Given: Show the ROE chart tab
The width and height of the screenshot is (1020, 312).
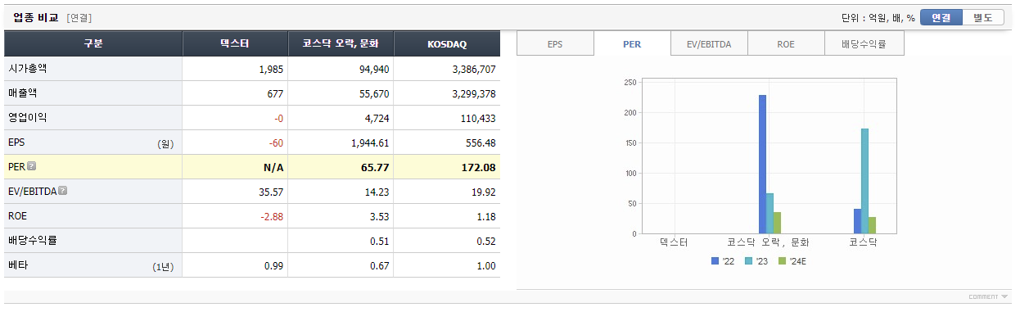Looking at the screenshot, I should [786, 44].
